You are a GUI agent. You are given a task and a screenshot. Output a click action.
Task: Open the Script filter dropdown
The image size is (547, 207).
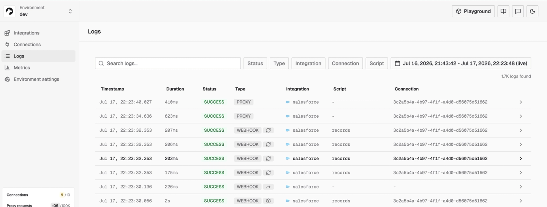point(377,63)
